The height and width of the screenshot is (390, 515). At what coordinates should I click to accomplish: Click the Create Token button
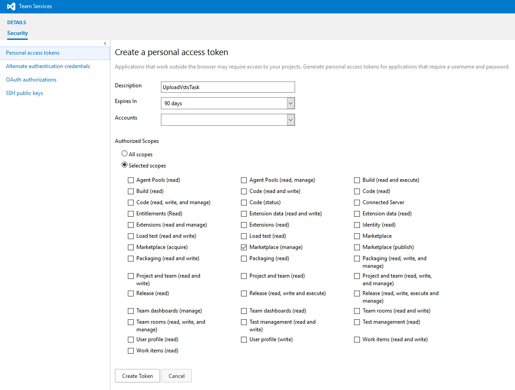tap(137, 376)
